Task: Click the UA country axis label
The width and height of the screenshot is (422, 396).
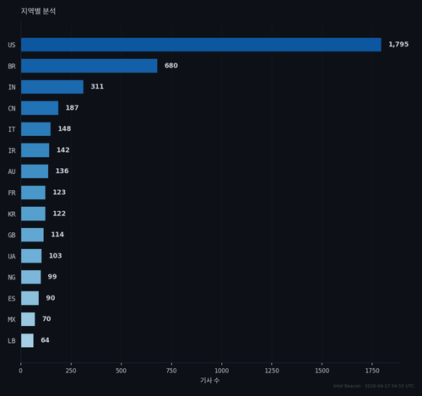Action: pyautogui.click(x=12, y=257)
